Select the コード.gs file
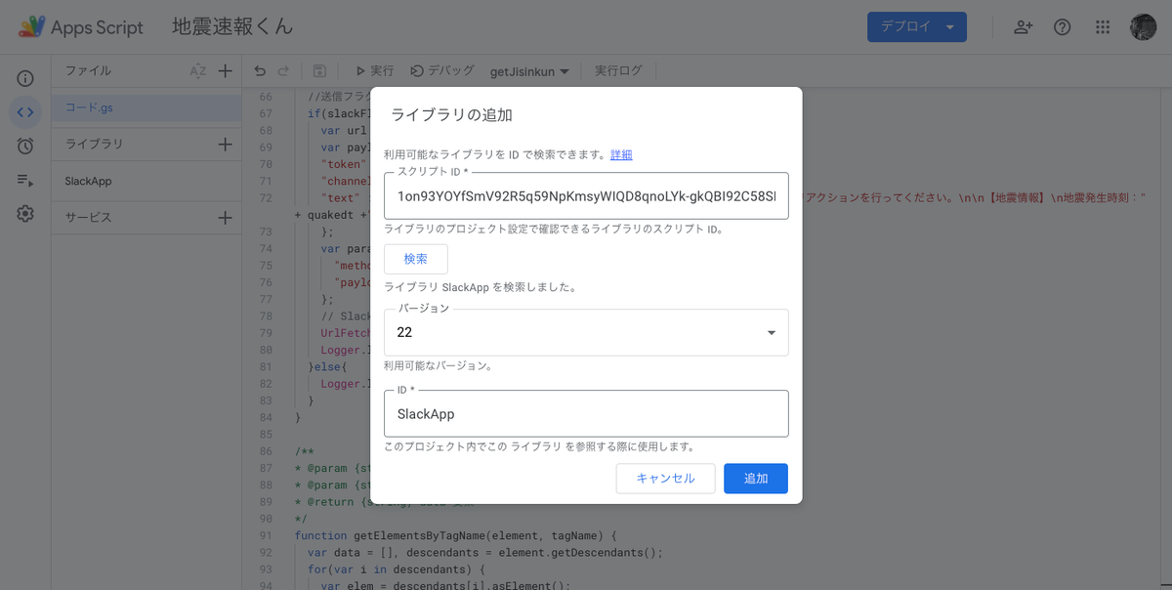 (x=146, y=107)
